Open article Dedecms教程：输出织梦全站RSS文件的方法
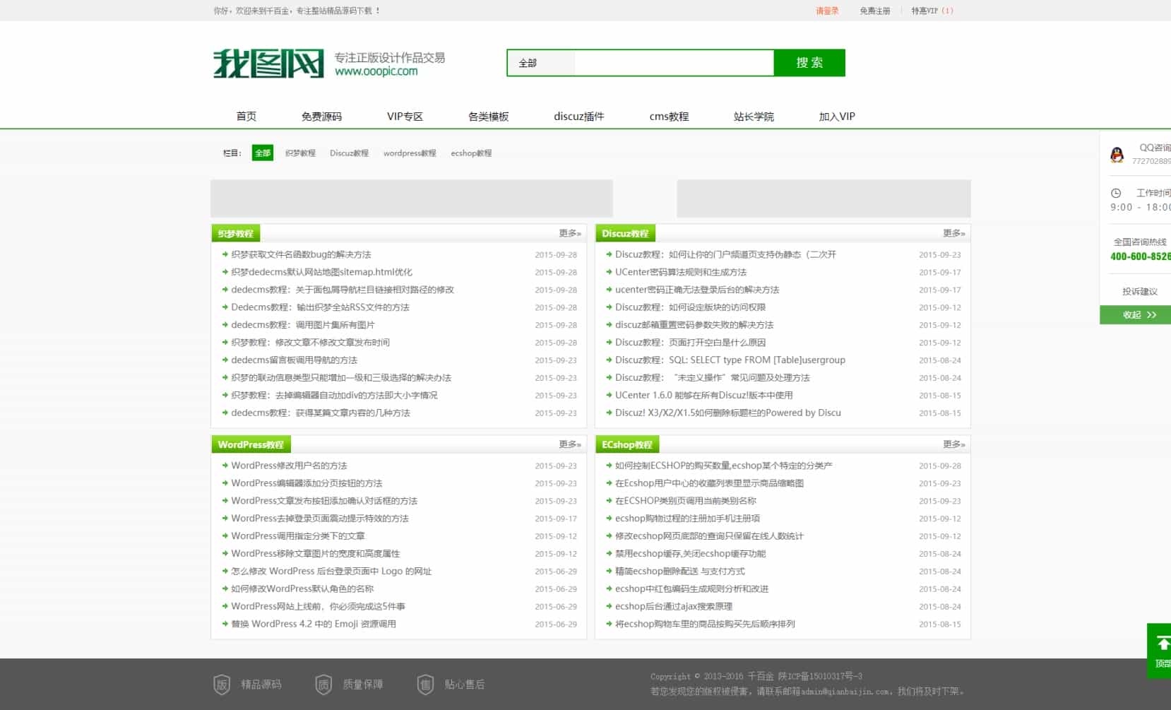This screenshot has height=710, width=1171. (320, 307)
